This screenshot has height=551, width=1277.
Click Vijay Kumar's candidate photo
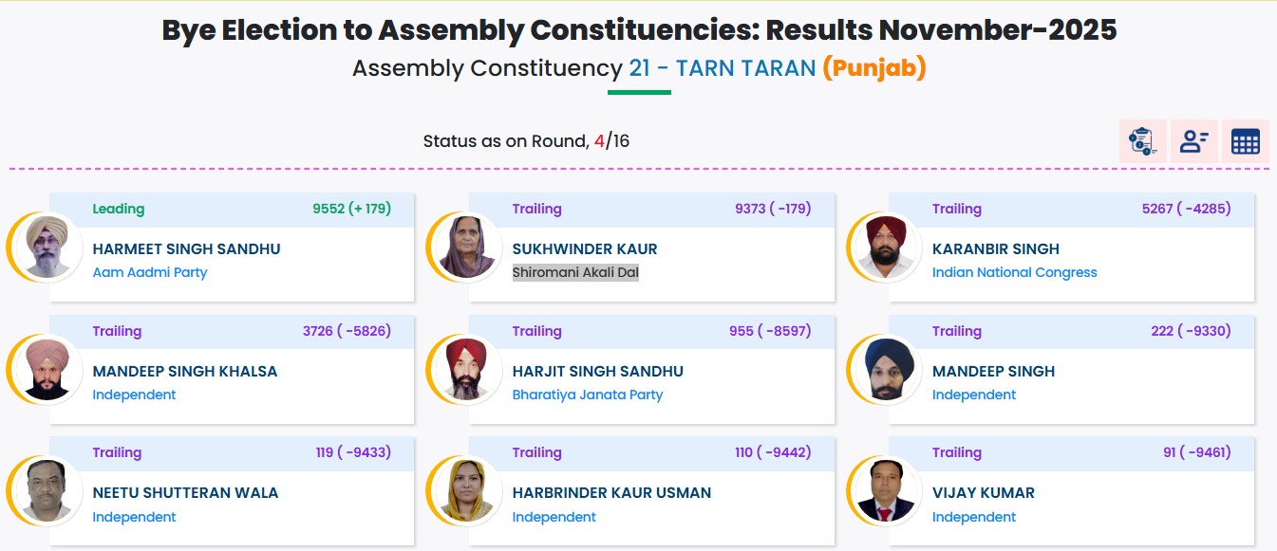pos(886,491)
